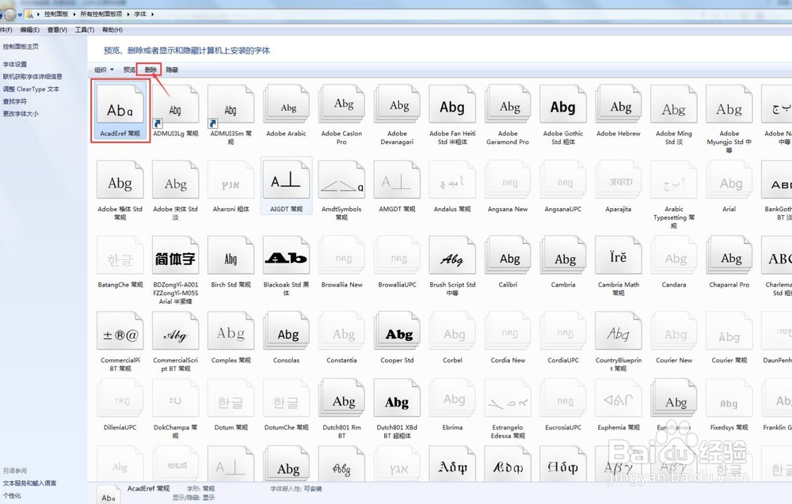Click the 删除 toolbar button
The image size is (792, 504).
pos(150,70)
